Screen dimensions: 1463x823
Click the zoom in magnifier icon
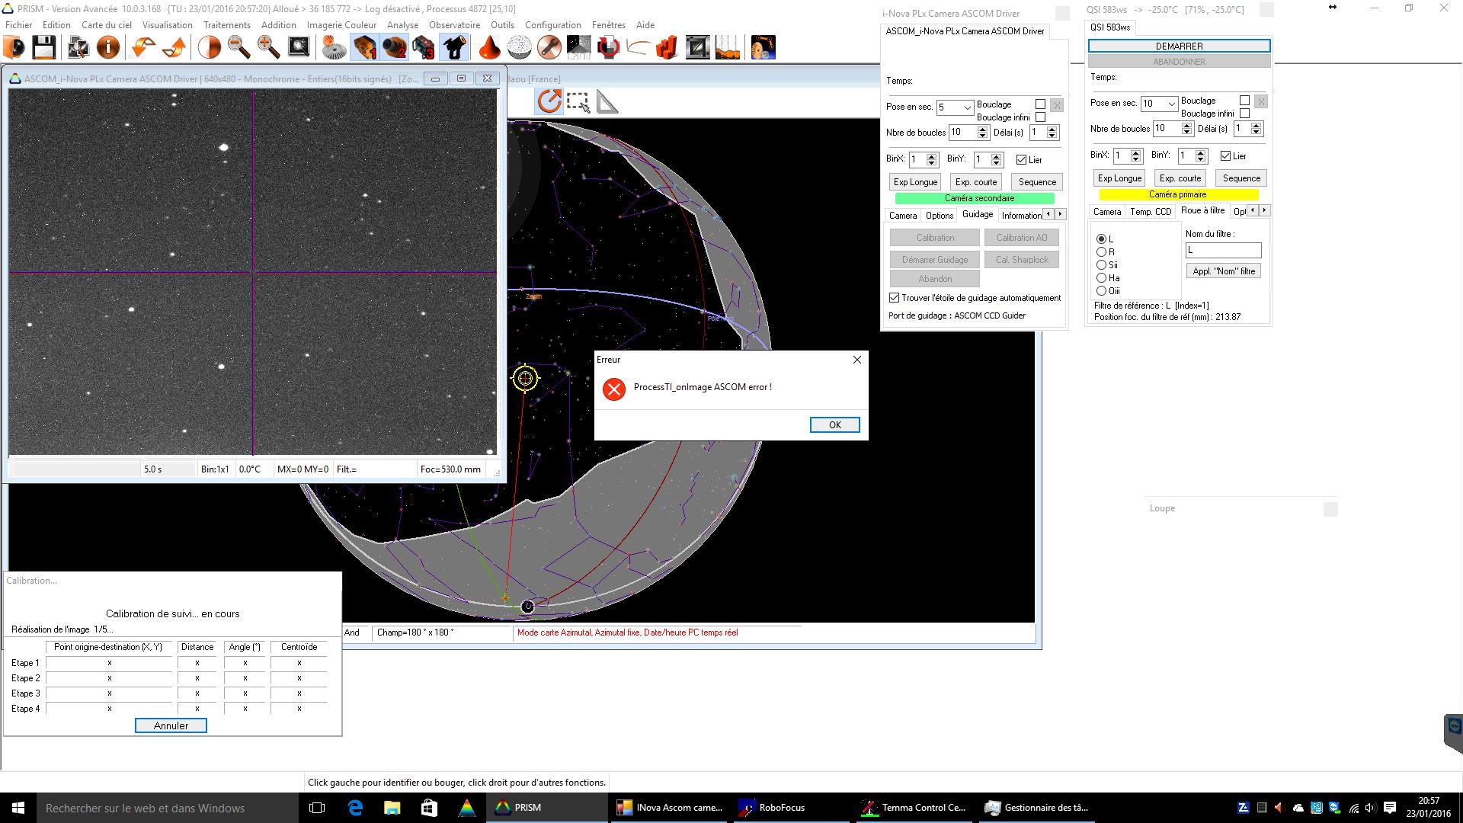pos(268,47)
